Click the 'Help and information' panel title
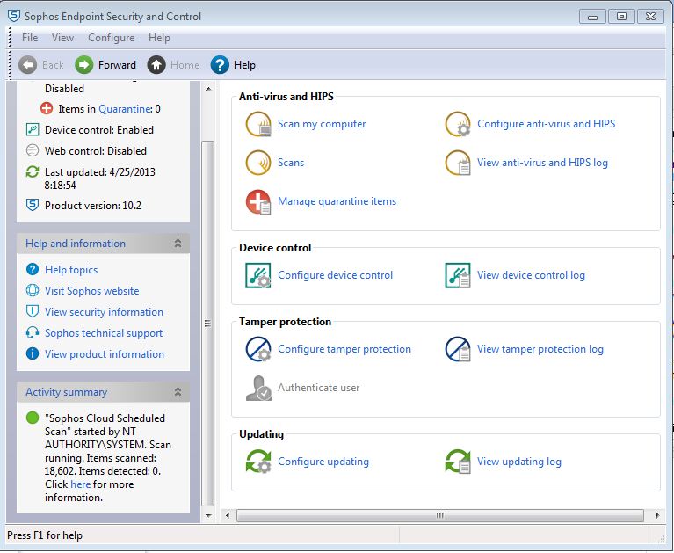 [x=76, y=244]
